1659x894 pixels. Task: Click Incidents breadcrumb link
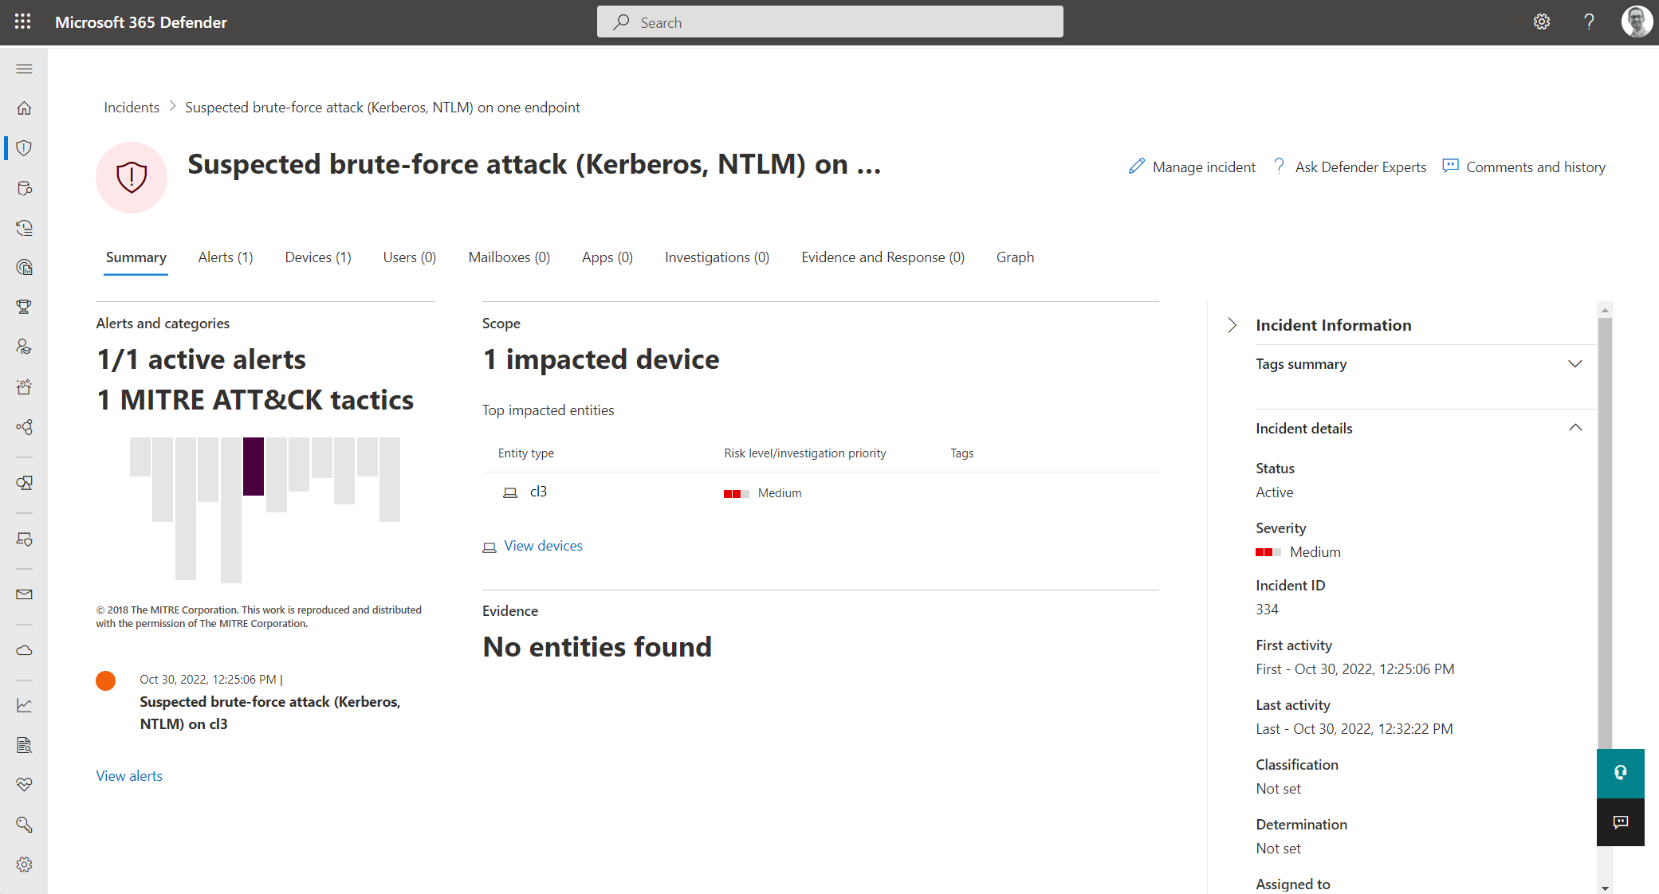[x=132, y=108]
